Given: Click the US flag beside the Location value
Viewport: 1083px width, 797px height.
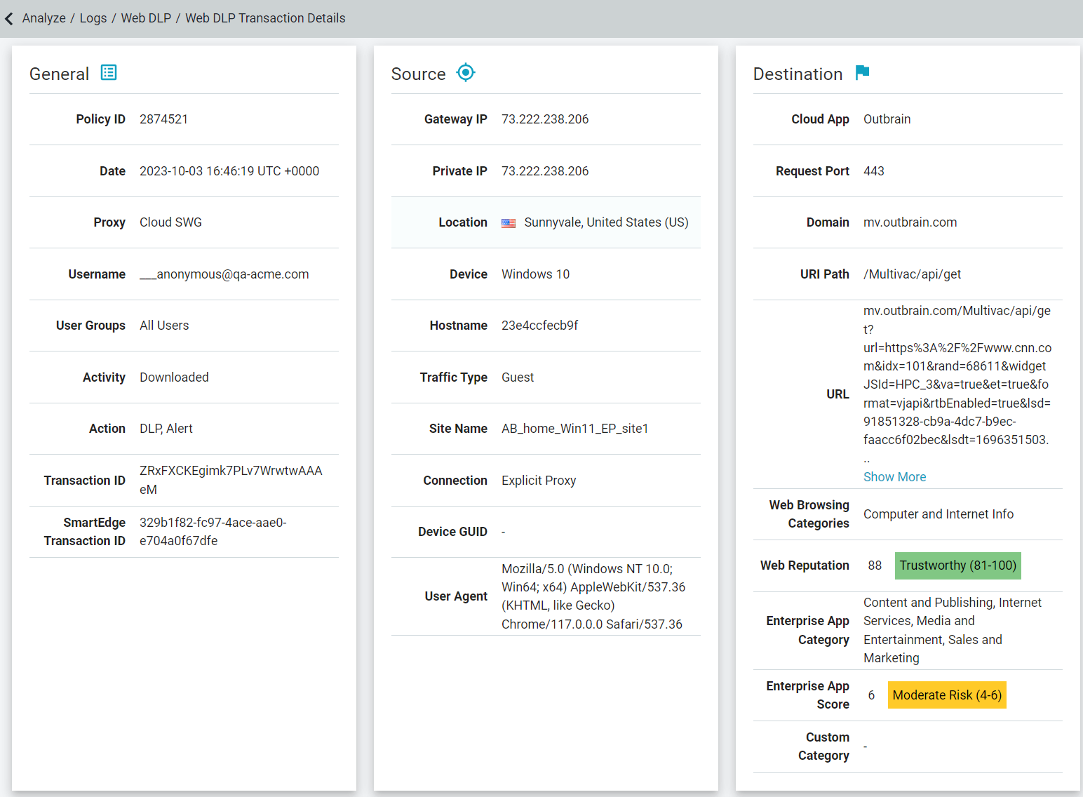Looking at the screenshot, I should click(x=509, y=222).
